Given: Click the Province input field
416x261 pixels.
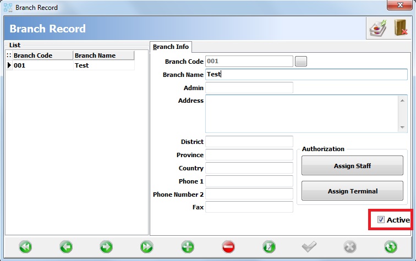Looking at the screenshot, I should (249, 155).
